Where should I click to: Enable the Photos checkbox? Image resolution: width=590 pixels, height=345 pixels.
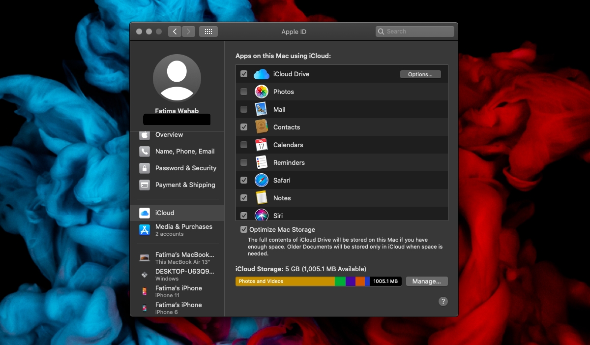[244, 92]
